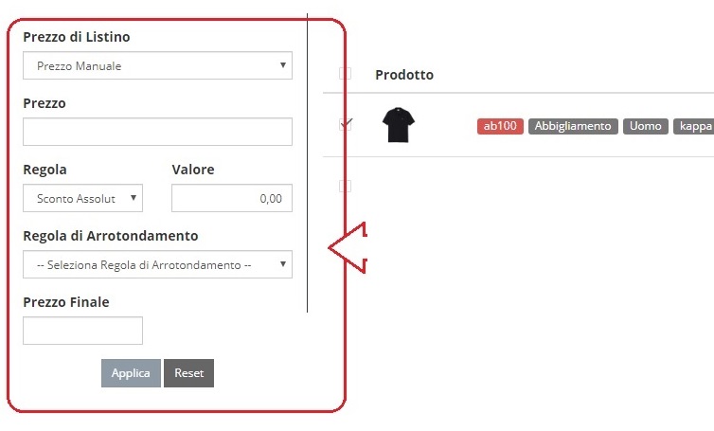The image size is (714, 431).
Task: Click the Reset button
Action: (x=189, y=373)
